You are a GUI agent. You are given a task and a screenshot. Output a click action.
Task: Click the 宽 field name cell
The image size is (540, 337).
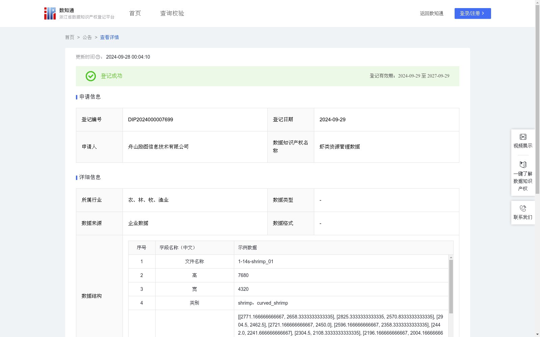coord(194,289)
